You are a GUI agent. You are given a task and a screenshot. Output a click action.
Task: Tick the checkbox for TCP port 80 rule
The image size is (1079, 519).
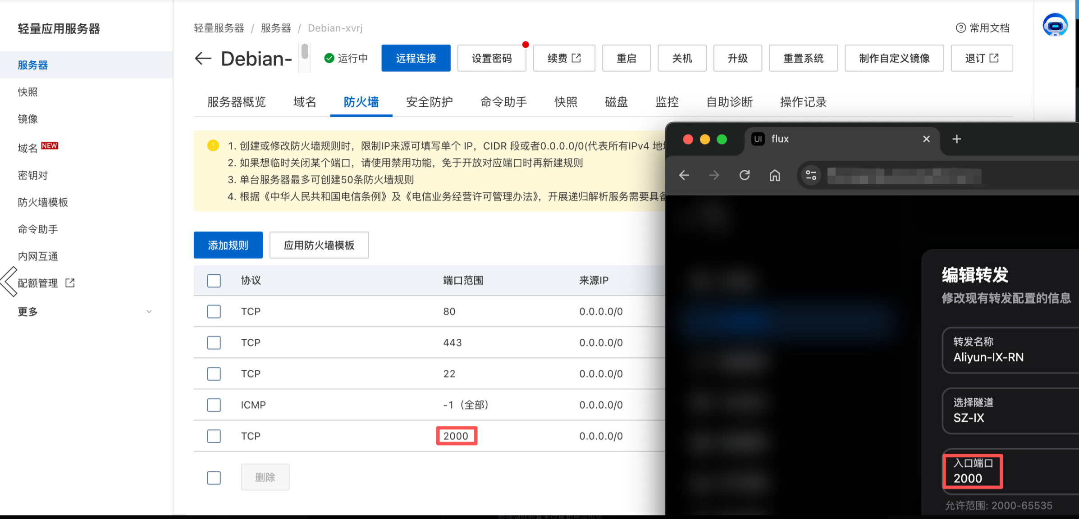(214, 311)
